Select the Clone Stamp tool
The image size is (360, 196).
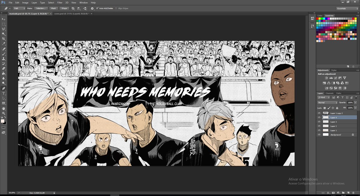pos(4,59)
